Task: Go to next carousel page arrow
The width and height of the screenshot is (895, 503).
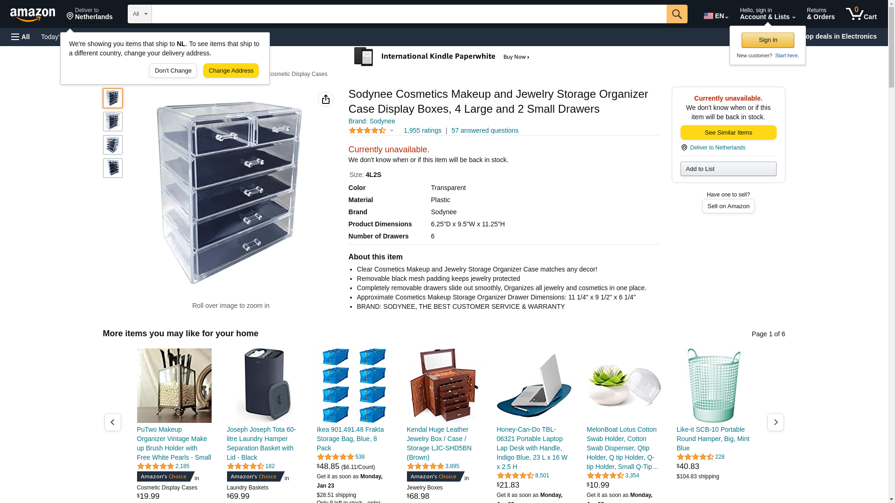Action: coord(776,422)
